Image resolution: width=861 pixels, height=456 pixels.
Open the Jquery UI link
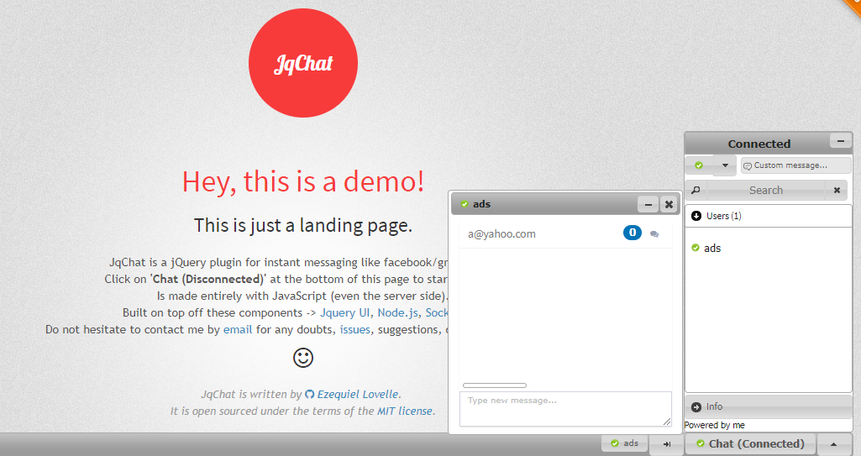tap(345, 312)
